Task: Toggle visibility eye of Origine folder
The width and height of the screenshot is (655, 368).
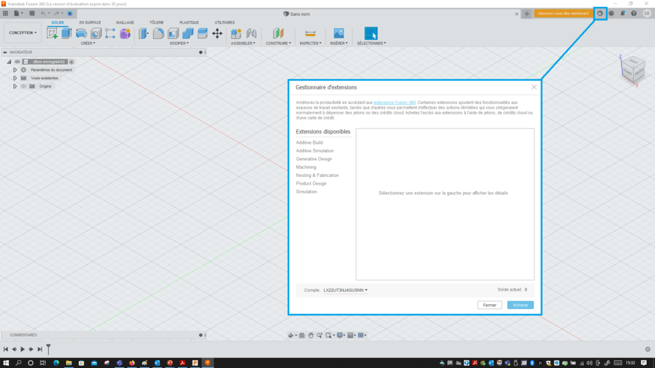Action: coord(23,86)
